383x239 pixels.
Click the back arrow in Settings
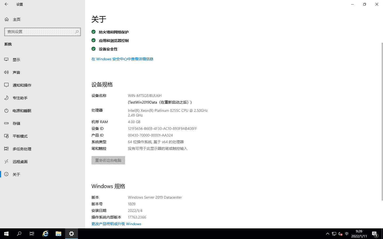[x=6, y=4]
